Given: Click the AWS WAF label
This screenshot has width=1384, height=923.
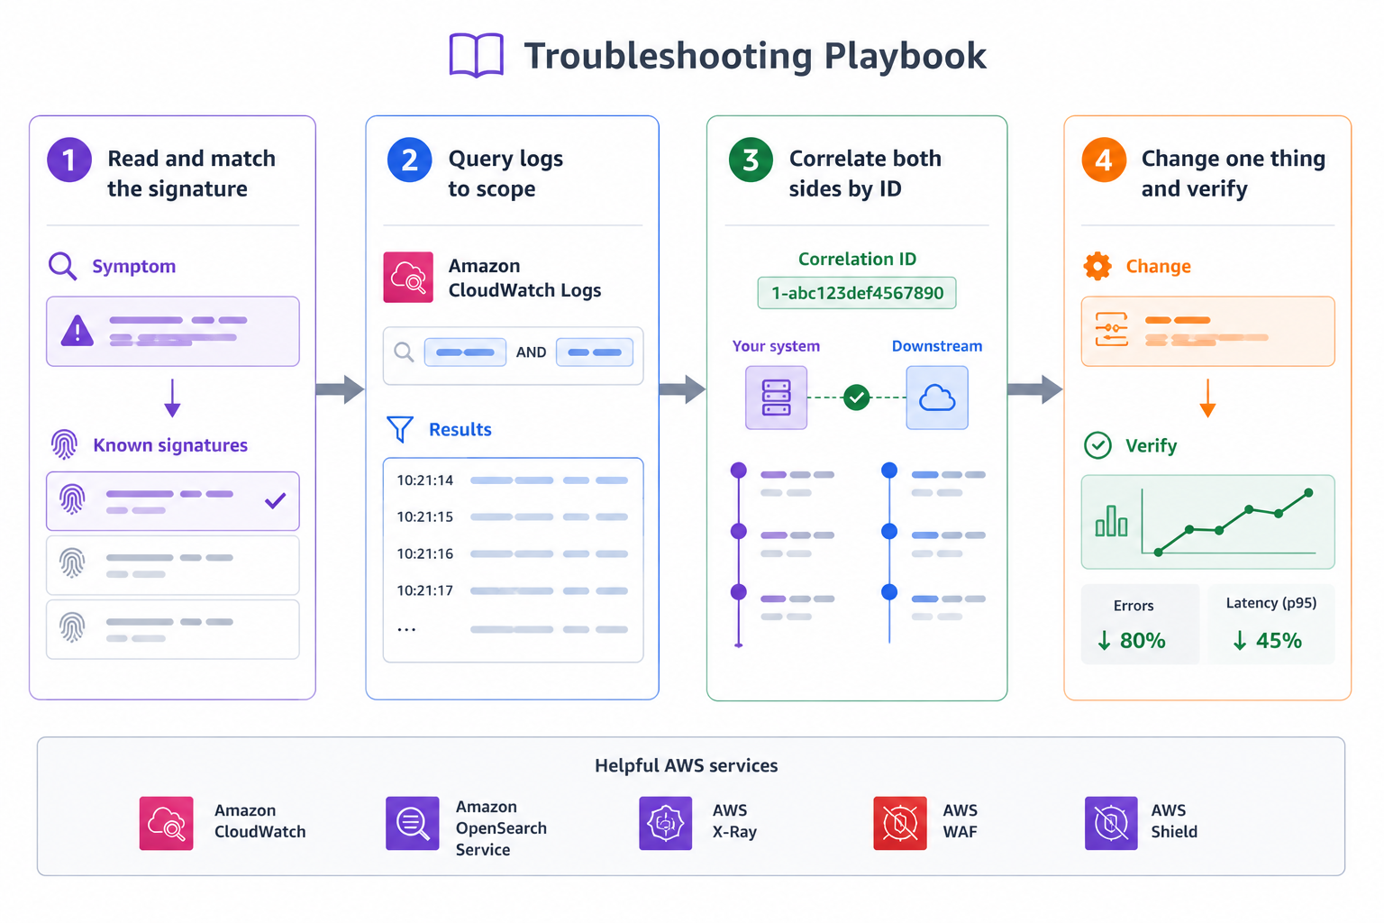Looking at the screenshot, I should click(961, 821).
